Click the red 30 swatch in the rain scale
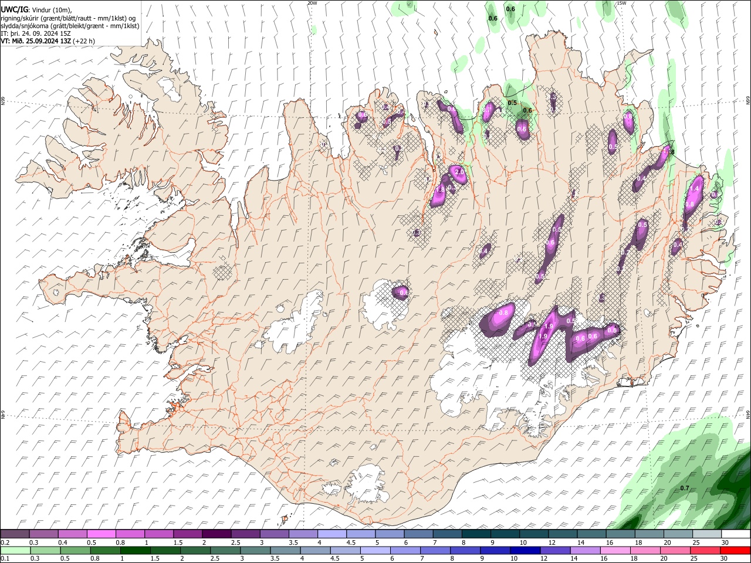The height and width of the screenshot is (563, 751). pyautogui.click(x=736, y=551)
